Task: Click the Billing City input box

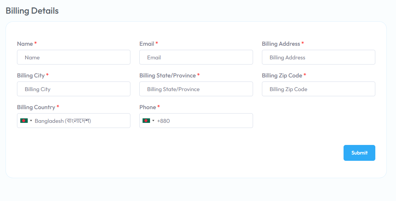Action: pos(74,89)
